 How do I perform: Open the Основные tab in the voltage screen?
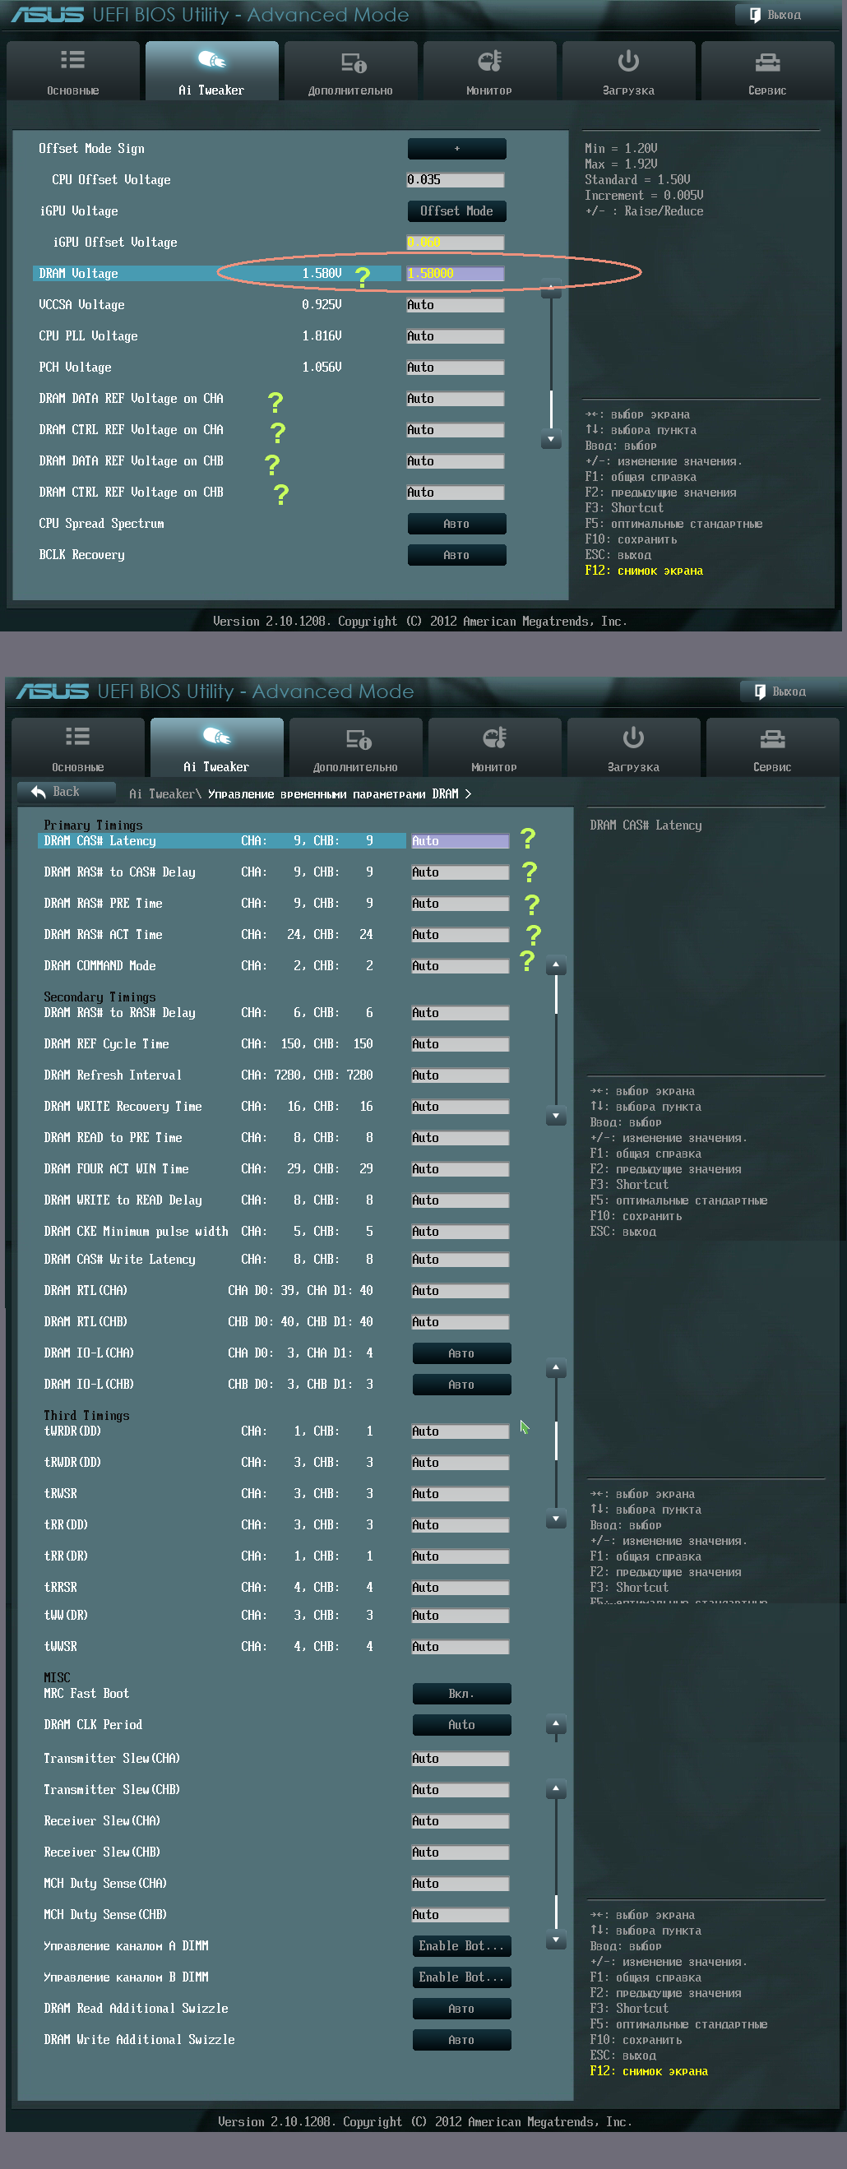click(73, 71)
